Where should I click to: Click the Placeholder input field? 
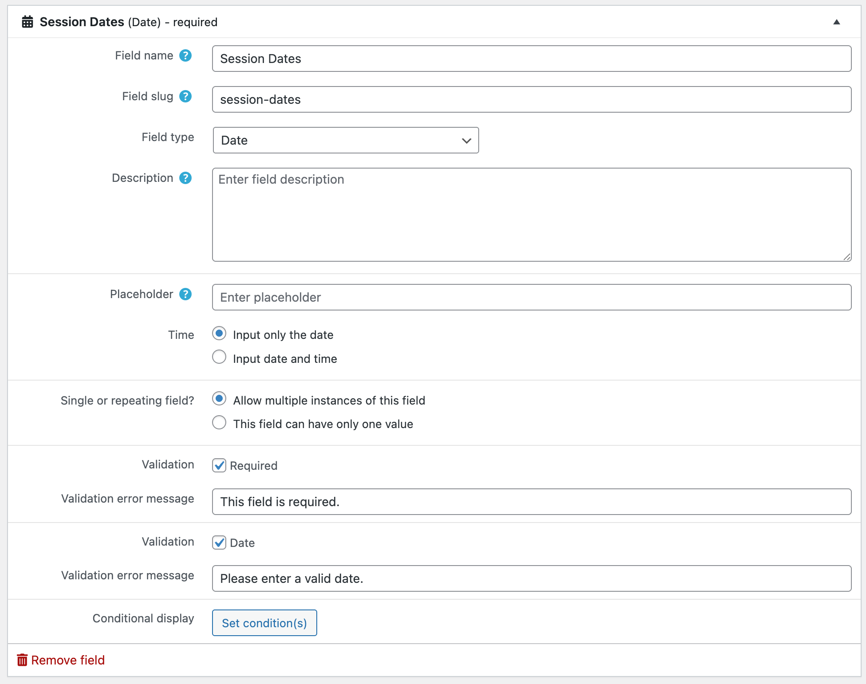pos(531,297)
